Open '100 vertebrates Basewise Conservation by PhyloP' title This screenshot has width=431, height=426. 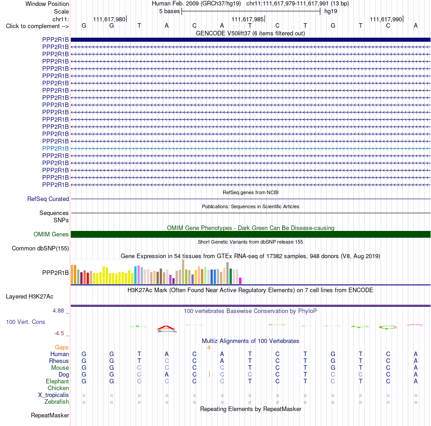[250, 311]
